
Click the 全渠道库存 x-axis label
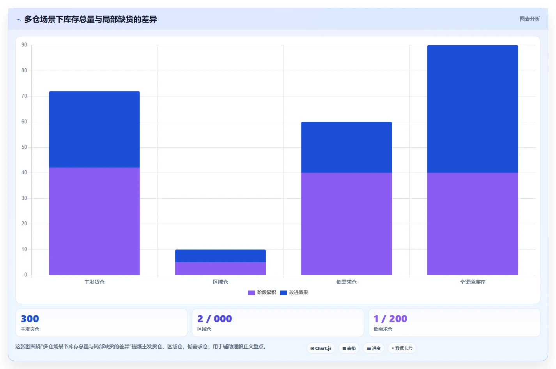(x=473, y=282)
